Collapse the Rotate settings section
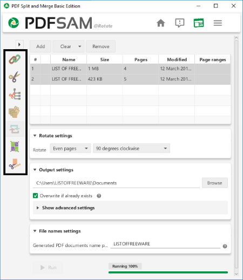Screen dimensions: 243x280 [x=35, y=136]
